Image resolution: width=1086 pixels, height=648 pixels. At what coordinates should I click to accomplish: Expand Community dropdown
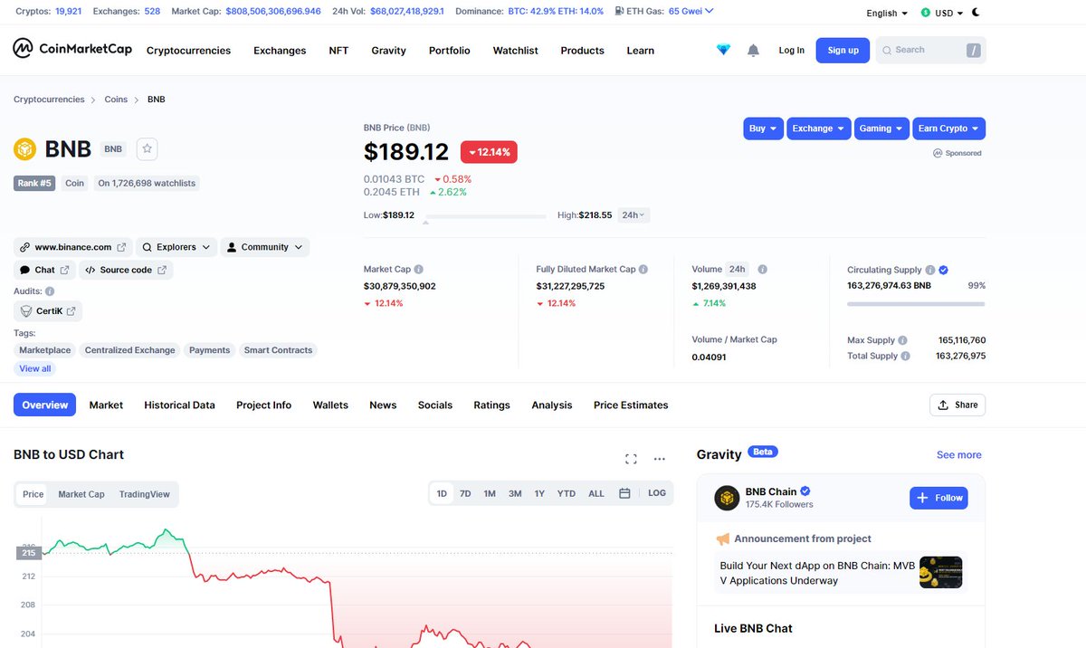click(265, 247)
